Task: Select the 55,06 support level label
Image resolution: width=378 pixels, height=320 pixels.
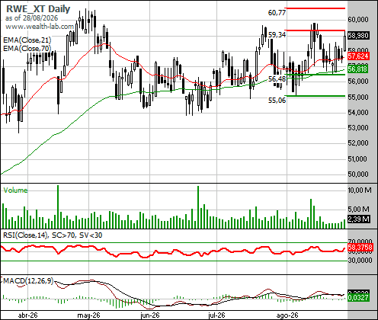Action: (277, 101)
